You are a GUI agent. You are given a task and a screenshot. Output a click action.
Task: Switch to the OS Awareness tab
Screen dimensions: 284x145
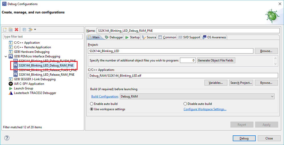(214, 37)
